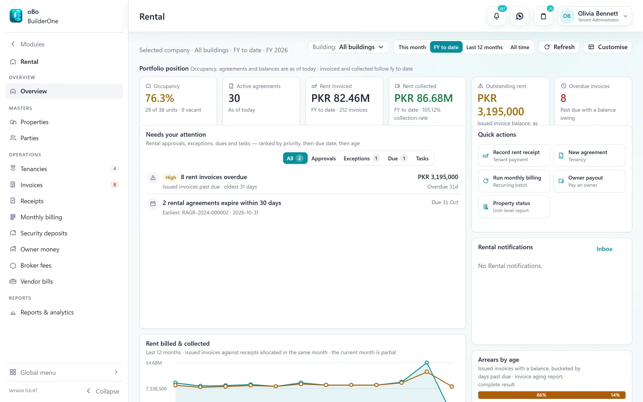Click the Receipts icon in sidebar
This screenshot has height=402, width=643.
point(13,201)
